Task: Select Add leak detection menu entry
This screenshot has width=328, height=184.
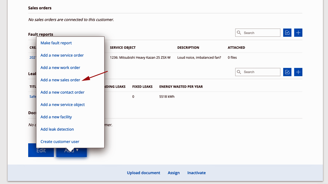Action: coord(57,129)
